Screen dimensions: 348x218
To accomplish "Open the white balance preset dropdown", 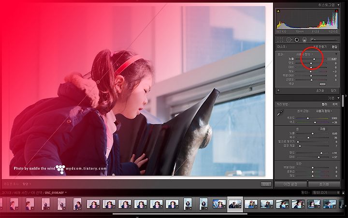I will pos(324,111).
